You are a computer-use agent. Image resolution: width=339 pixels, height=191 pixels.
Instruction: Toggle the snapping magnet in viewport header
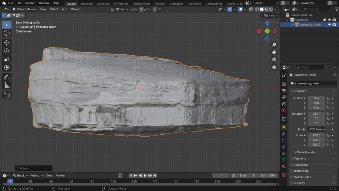(x=141, y=9)
